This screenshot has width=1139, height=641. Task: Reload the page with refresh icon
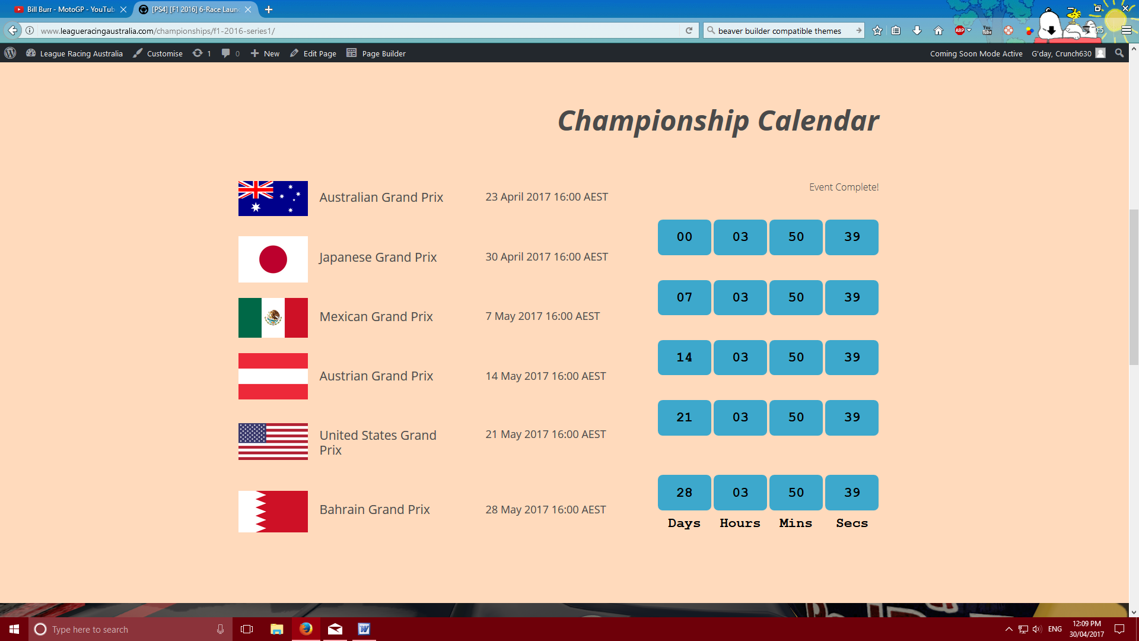point(689,31)
